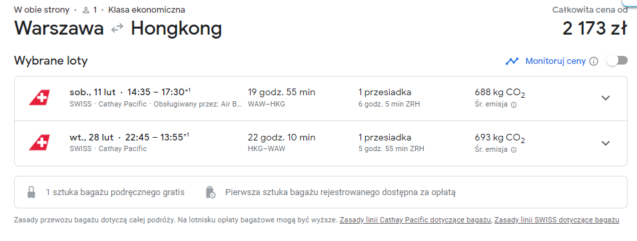The height and width of the screenshot is (241, 637).
Task: Click the SWISS logo on outbound flight
Action: [39, 98]
